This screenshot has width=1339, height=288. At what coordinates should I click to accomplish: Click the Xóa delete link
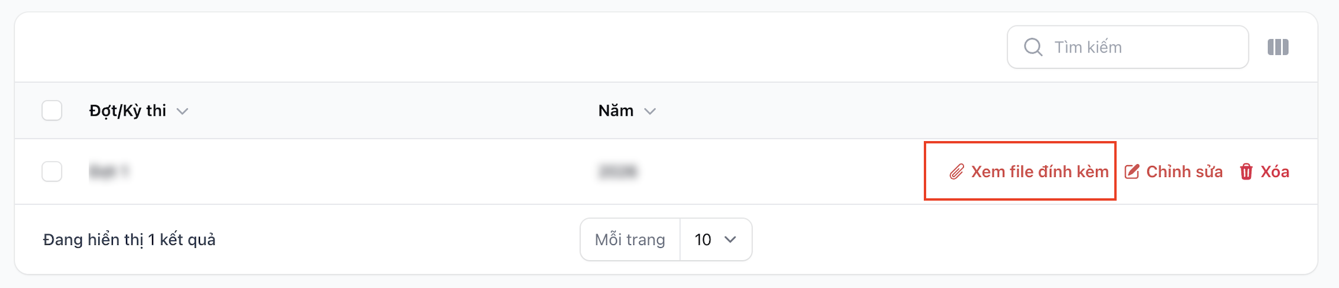tap(1275, 172)
